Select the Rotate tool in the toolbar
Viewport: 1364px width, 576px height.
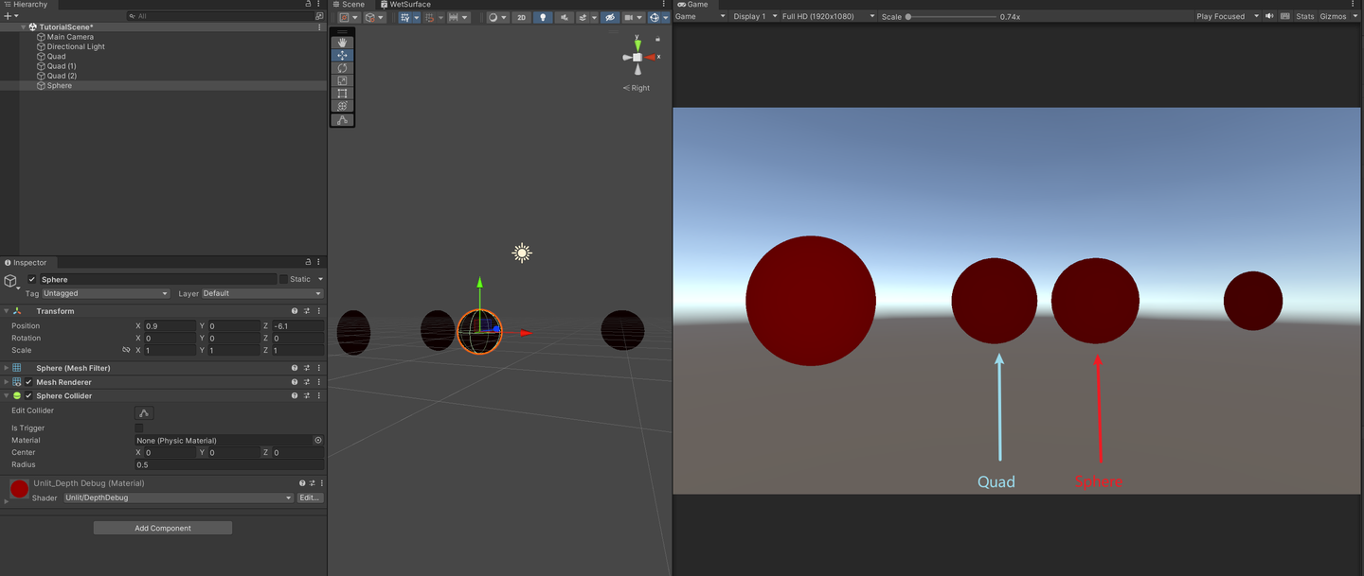(x=342, y=67)
